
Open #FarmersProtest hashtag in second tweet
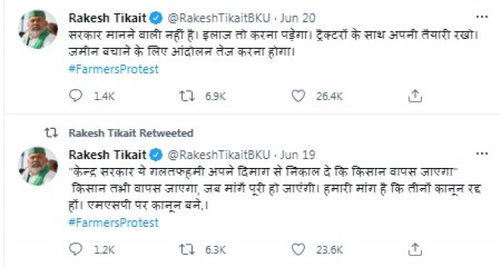click(113, 223)
